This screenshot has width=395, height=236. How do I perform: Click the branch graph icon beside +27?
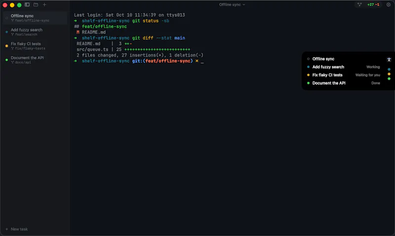tap(359, 4)
